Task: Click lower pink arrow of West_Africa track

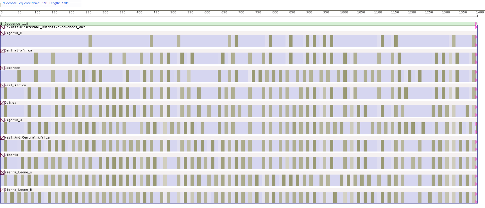Action: coord(476,97)
